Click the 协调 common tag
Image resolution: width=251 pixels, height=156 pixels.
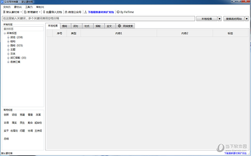[x=30, y=131]
